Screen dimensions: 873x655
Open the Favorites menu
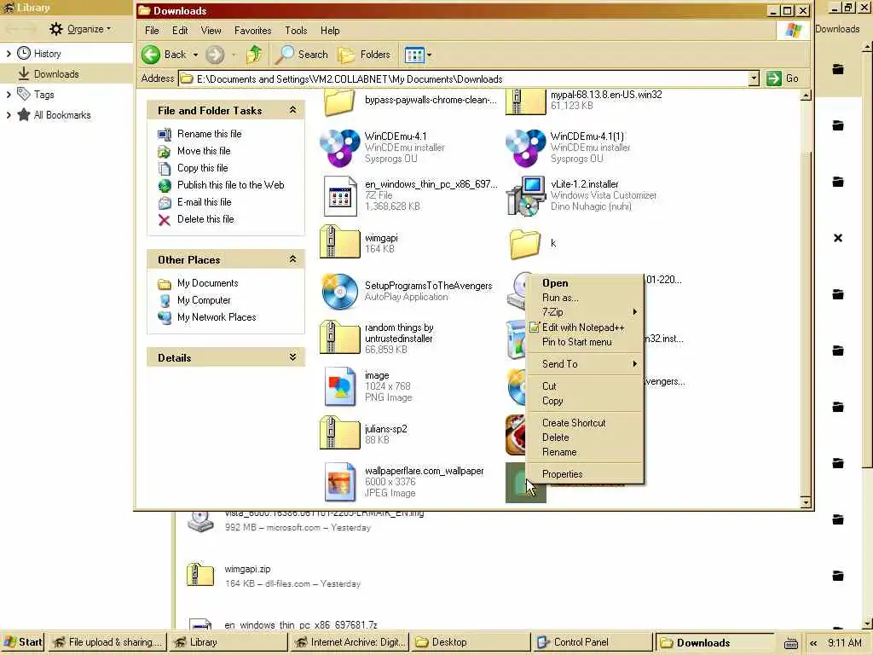pyautogui.click(x=252, y=31)
